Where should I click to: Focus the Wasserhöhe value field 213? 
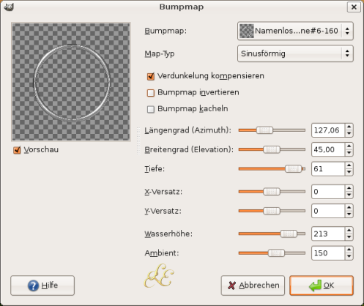tap(328, 234)
